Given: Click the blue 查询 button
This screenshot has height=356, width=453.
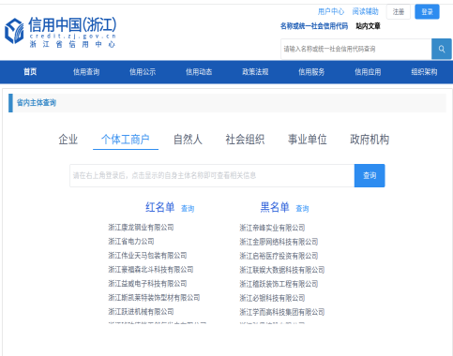Looking at the screenshot, I should (370, 175).
